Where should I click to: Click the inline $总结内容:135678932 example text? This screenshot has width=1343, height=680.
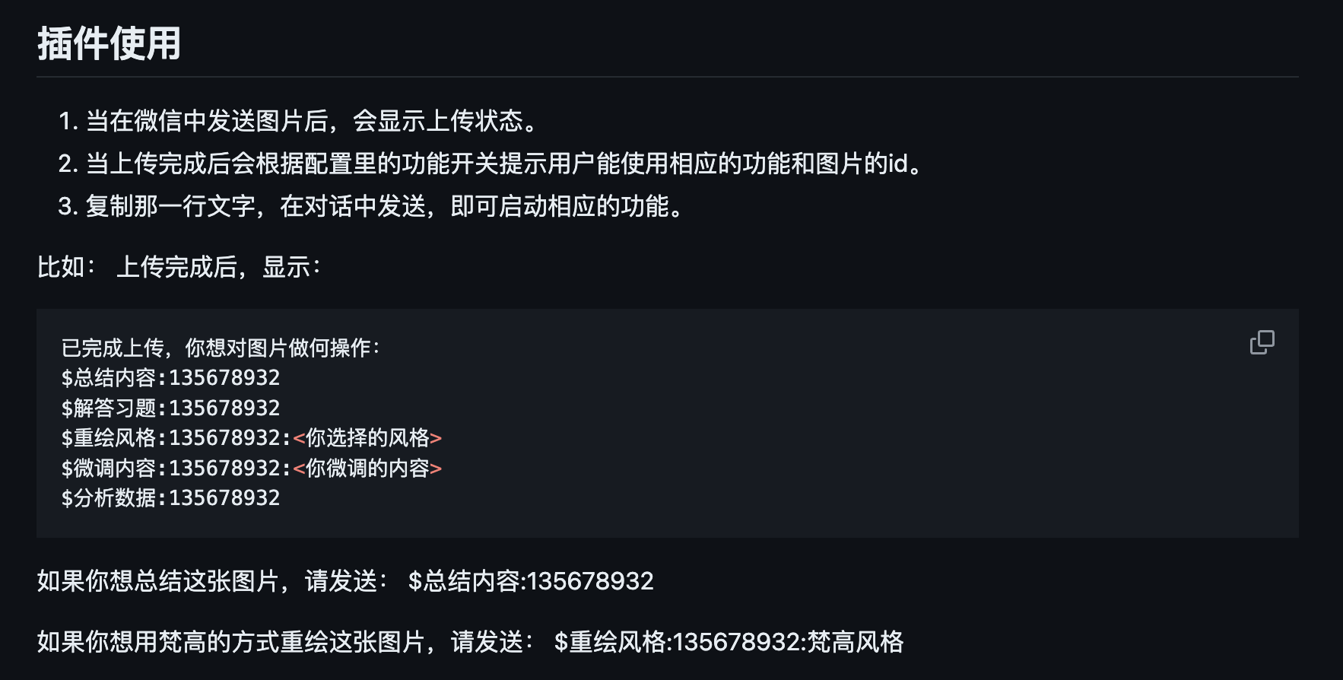click(x=531, y=581)
